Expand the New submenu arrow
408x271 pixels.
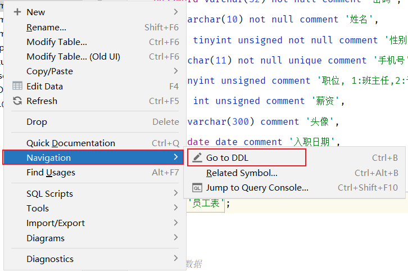click(176, 12)
